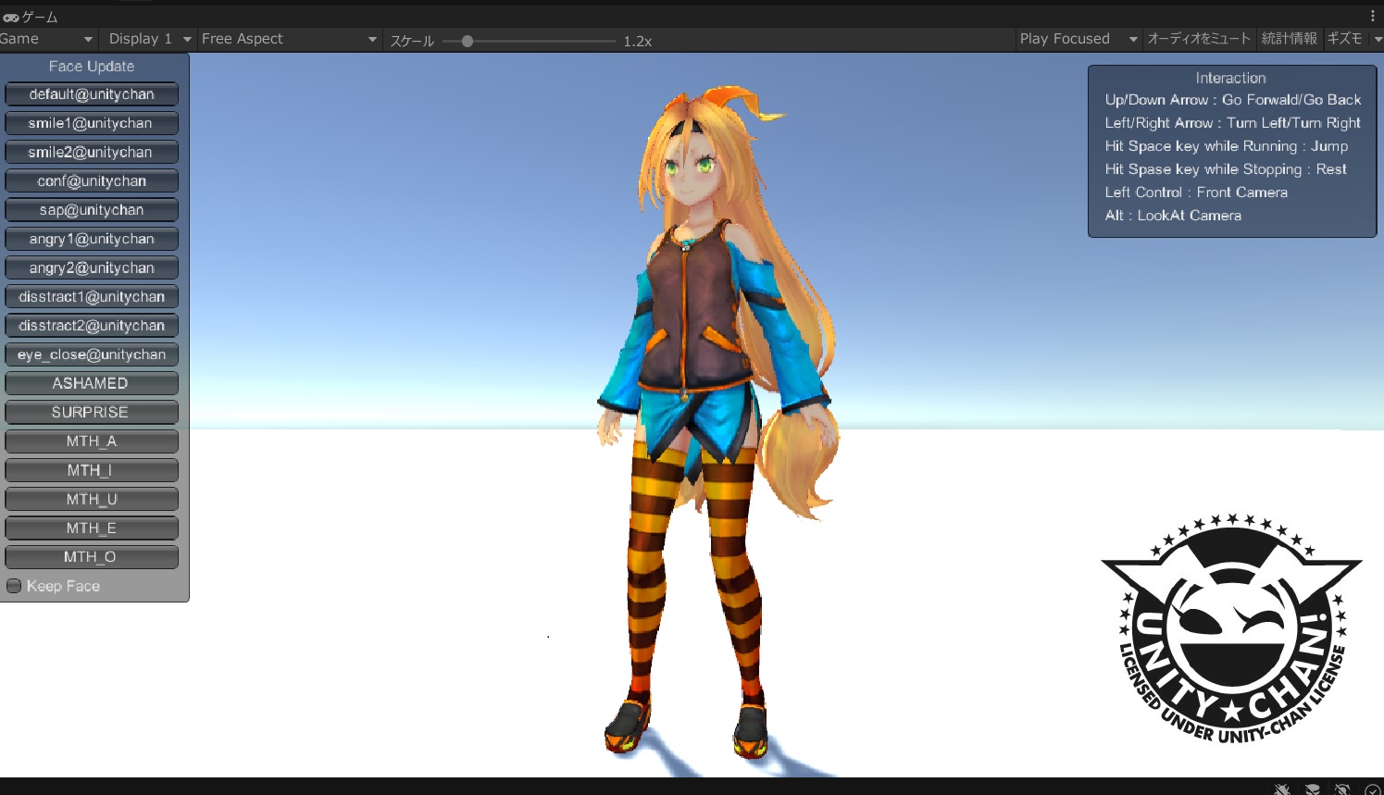Viewport: 1384px width, 795px height.
Task: Click the debug mode bug icon in status bar
Action: point(1282,789)
